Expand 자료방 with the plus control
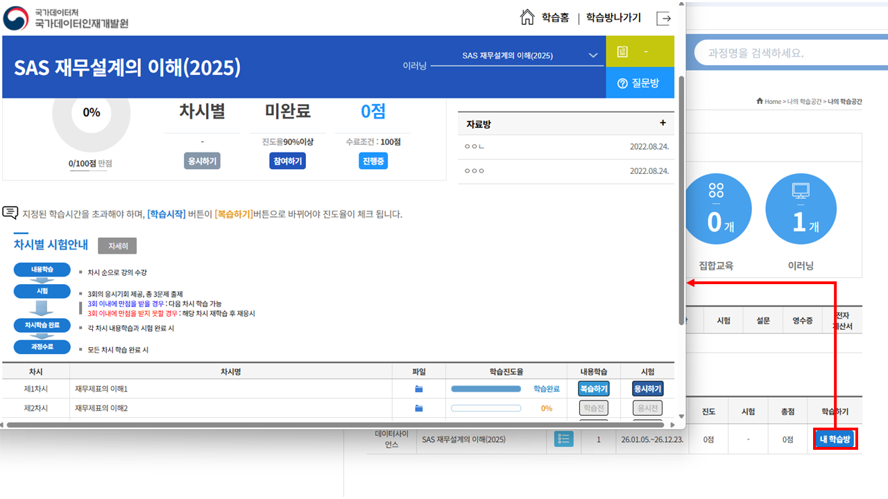This screenshot has width=888, height=499. [x=663, y=123]
